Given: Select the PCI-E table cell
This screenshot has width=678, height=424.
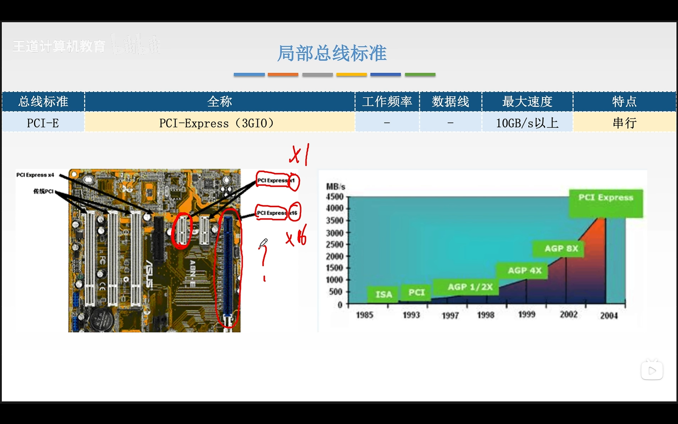Looking at the screenshot, I should click(x=43, y=123).
